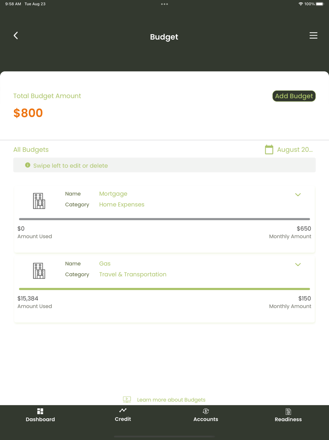Click the calendar icon
The height and width of the screenshot is (440, 329).
[269, 150]
